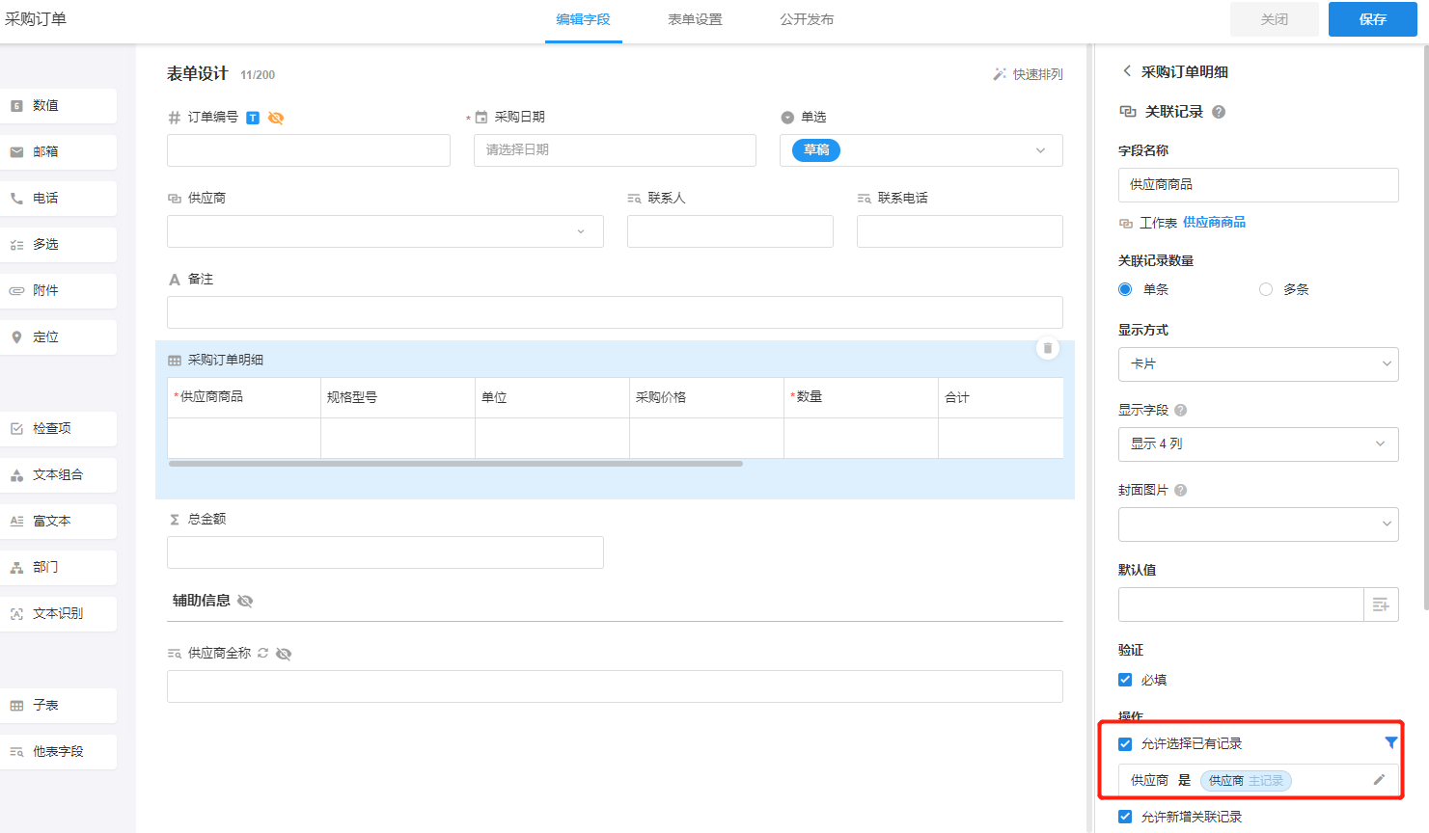
Task: Click the pencil edit icon for 供应商 filter
Action: [1379, 780]
